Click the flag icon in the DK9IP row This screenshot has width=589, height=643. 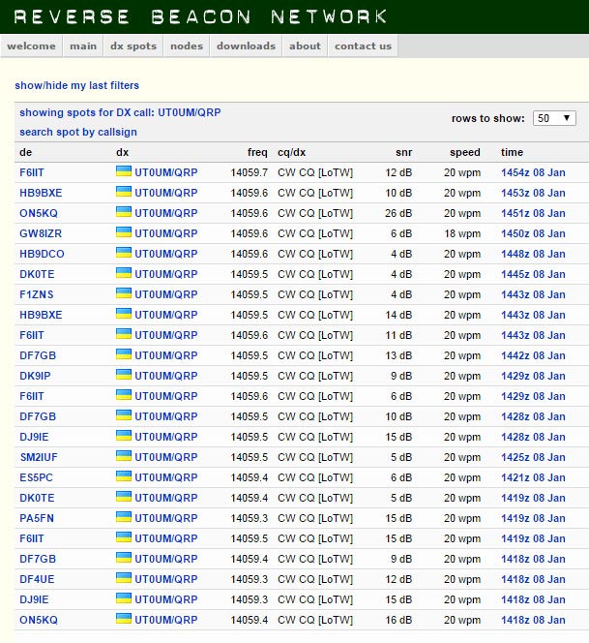(x=123, y=375)
